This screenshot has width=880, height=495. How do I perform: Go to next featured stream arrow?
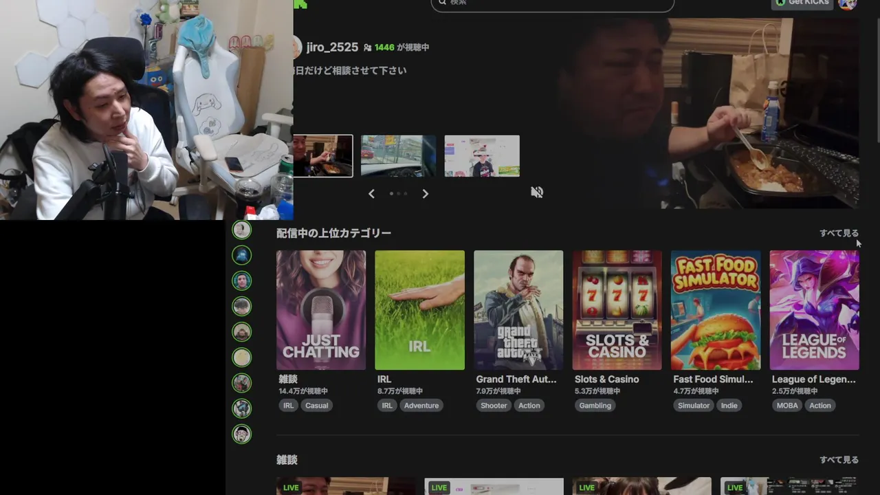pos(425,194)
